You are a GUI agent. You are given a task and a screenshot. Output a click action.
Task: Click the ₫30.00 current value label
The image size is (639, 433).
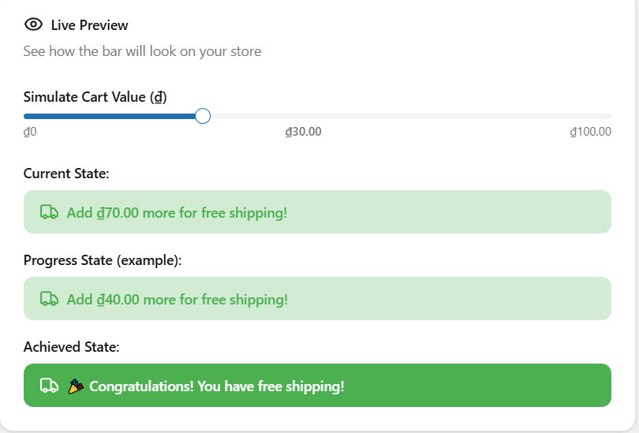coord(303,132)
